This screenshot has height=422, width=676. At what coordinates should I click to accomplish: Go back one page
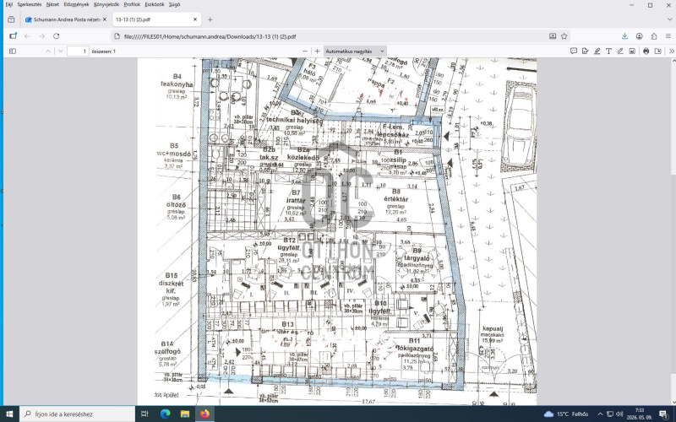tap(27, 36)
